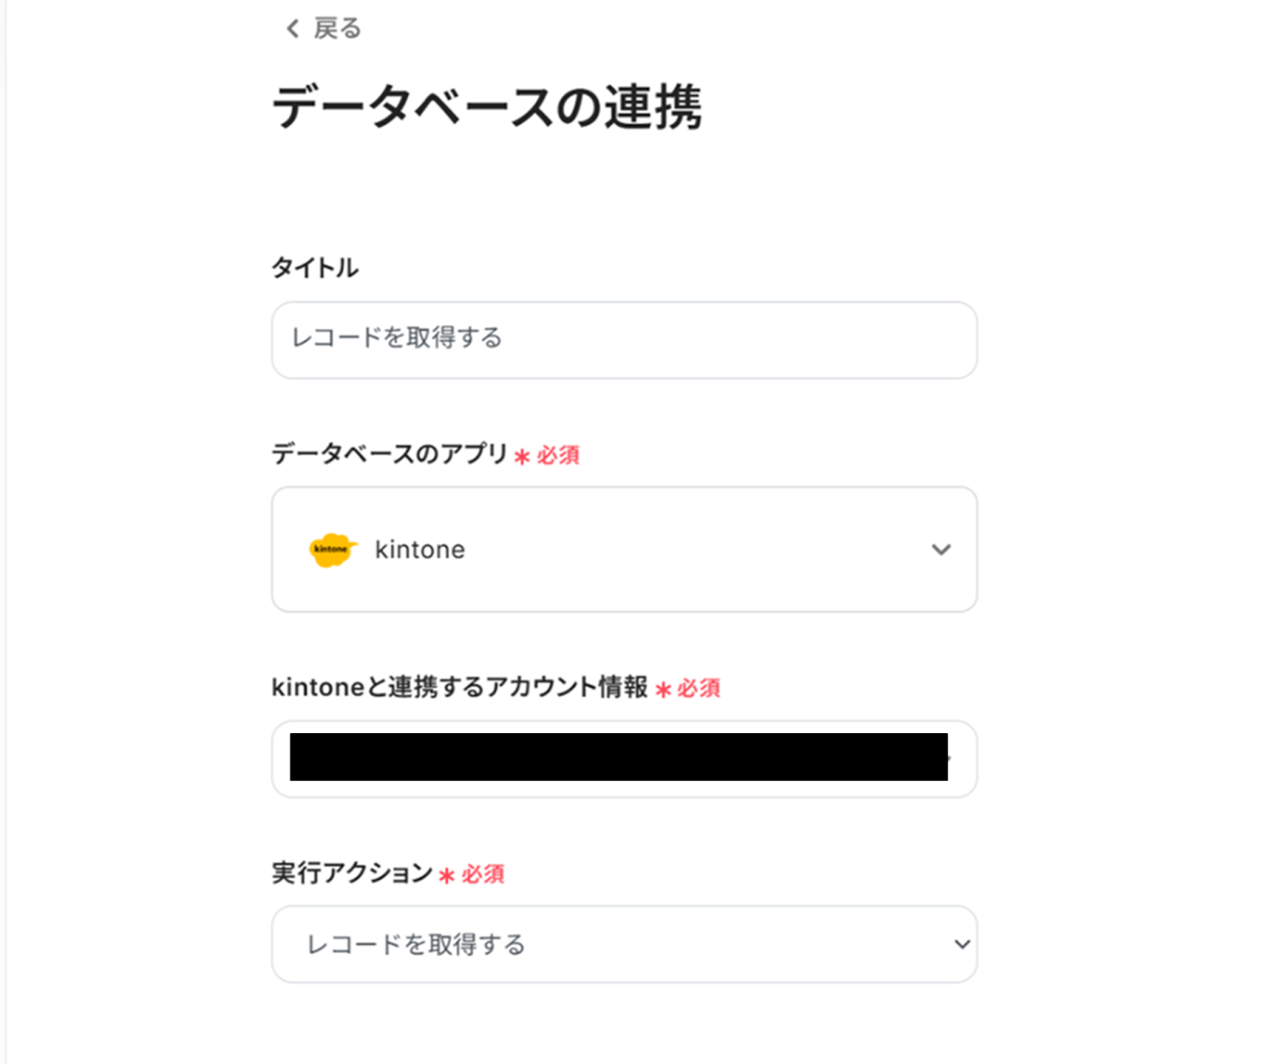The width and height of the screenshot is (1270, 1064).
Task: Focus the タイトル text input field
Action: (624, 340)
